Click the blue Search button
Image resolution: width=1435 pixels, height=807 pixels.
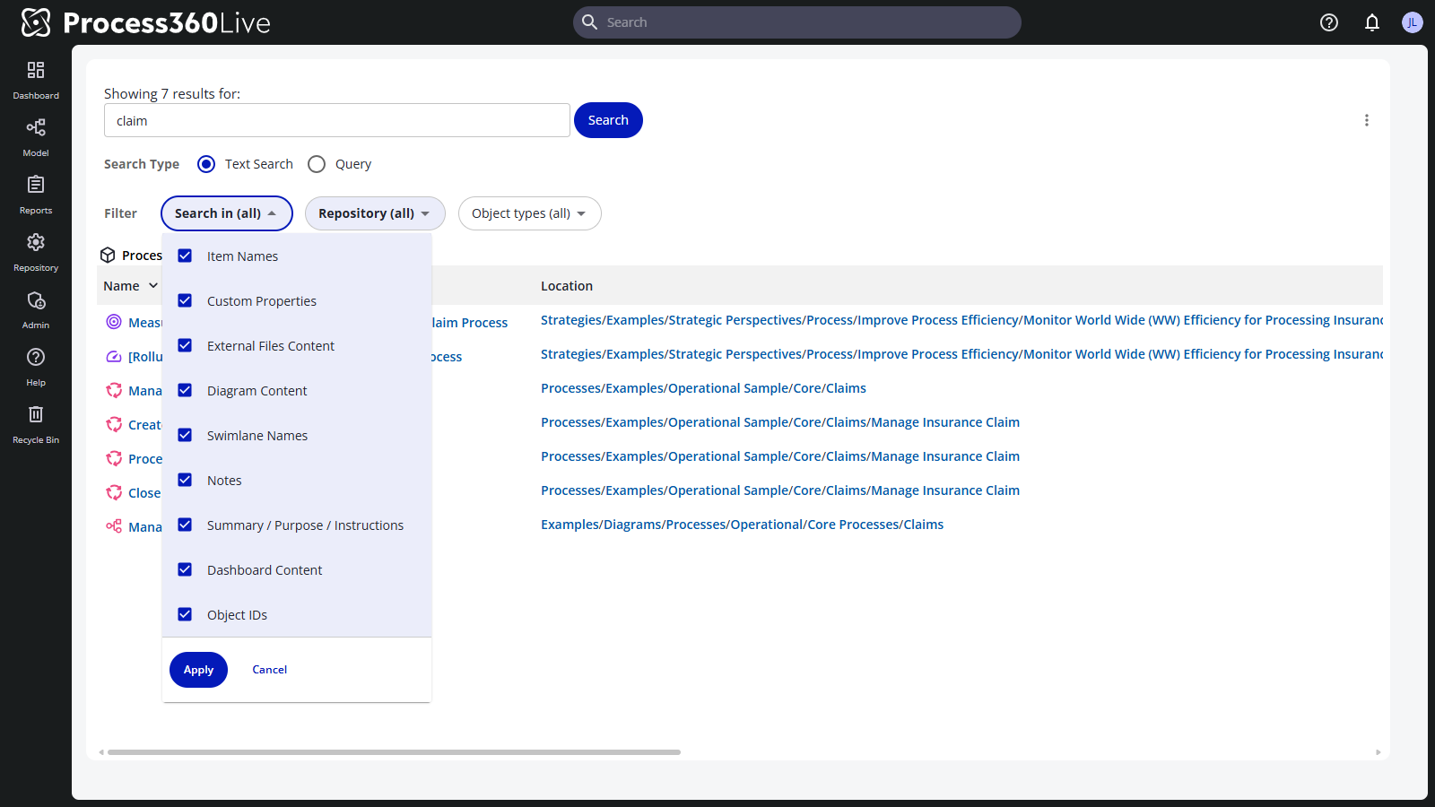point(608,120)
